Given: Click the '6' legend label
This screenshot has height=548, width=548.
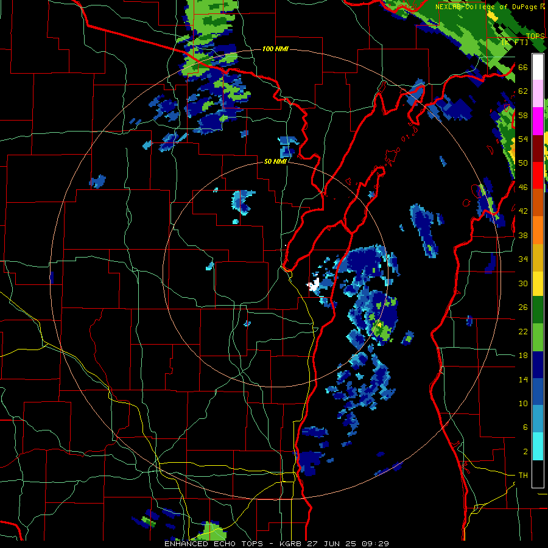Looking at the screenshot, I should [525, 427].
